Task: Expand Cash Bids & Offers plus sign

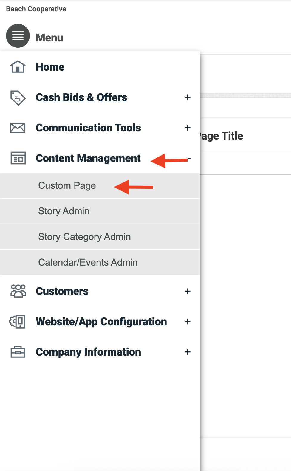Action: click(188, 97)
